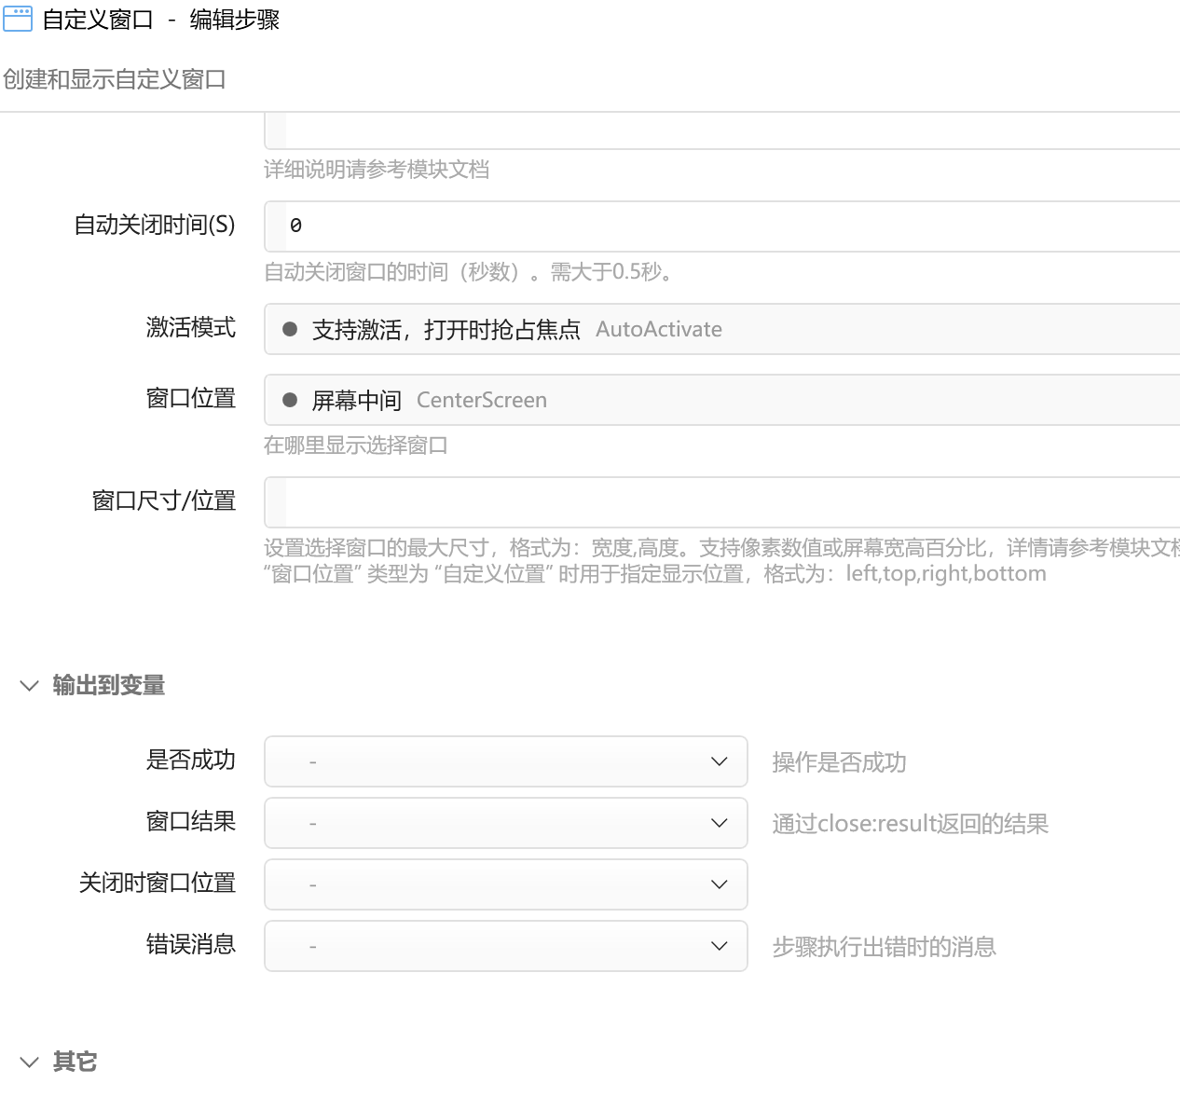Click the 窗口尺寸/位置 input field
Screen dimensions: 1180x1096
tap(722, 502)
